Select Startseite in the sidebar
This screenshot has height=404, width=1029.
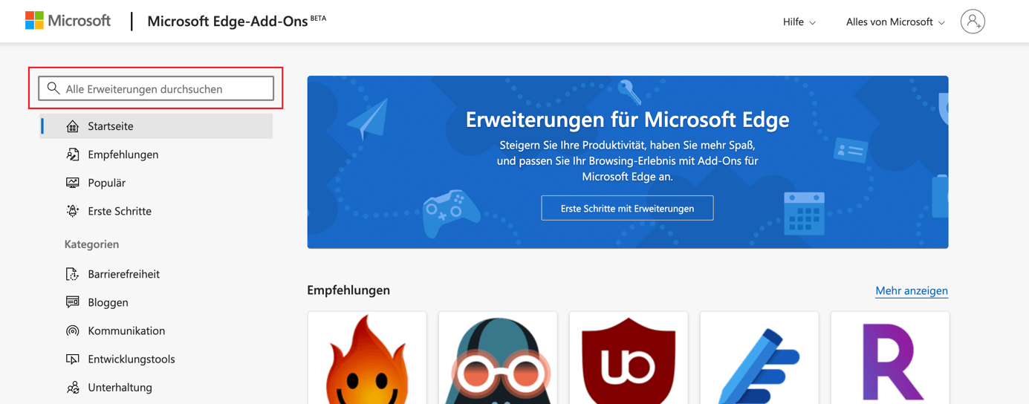tap(156, 126)
